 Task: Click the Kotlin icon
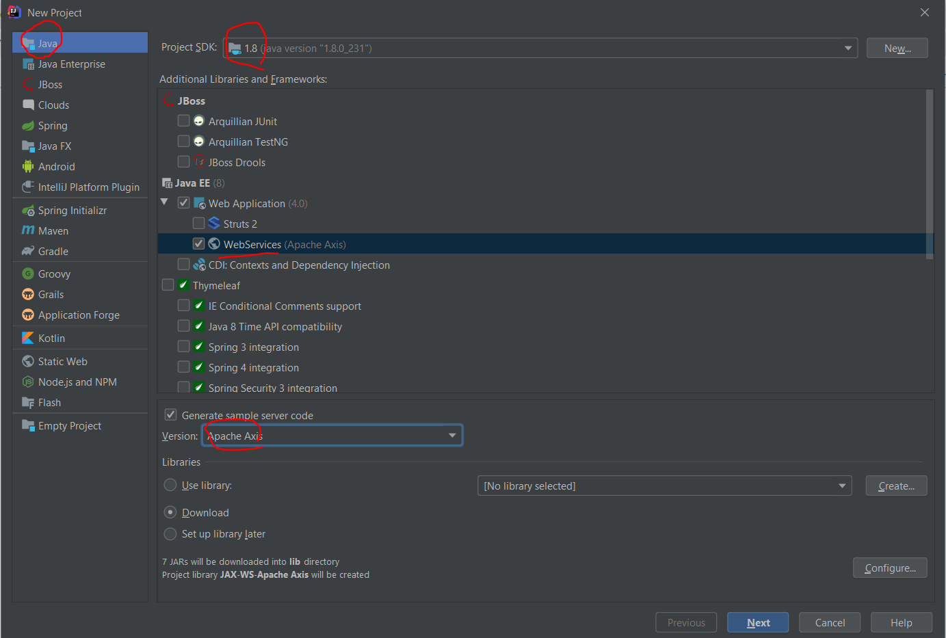28,338
